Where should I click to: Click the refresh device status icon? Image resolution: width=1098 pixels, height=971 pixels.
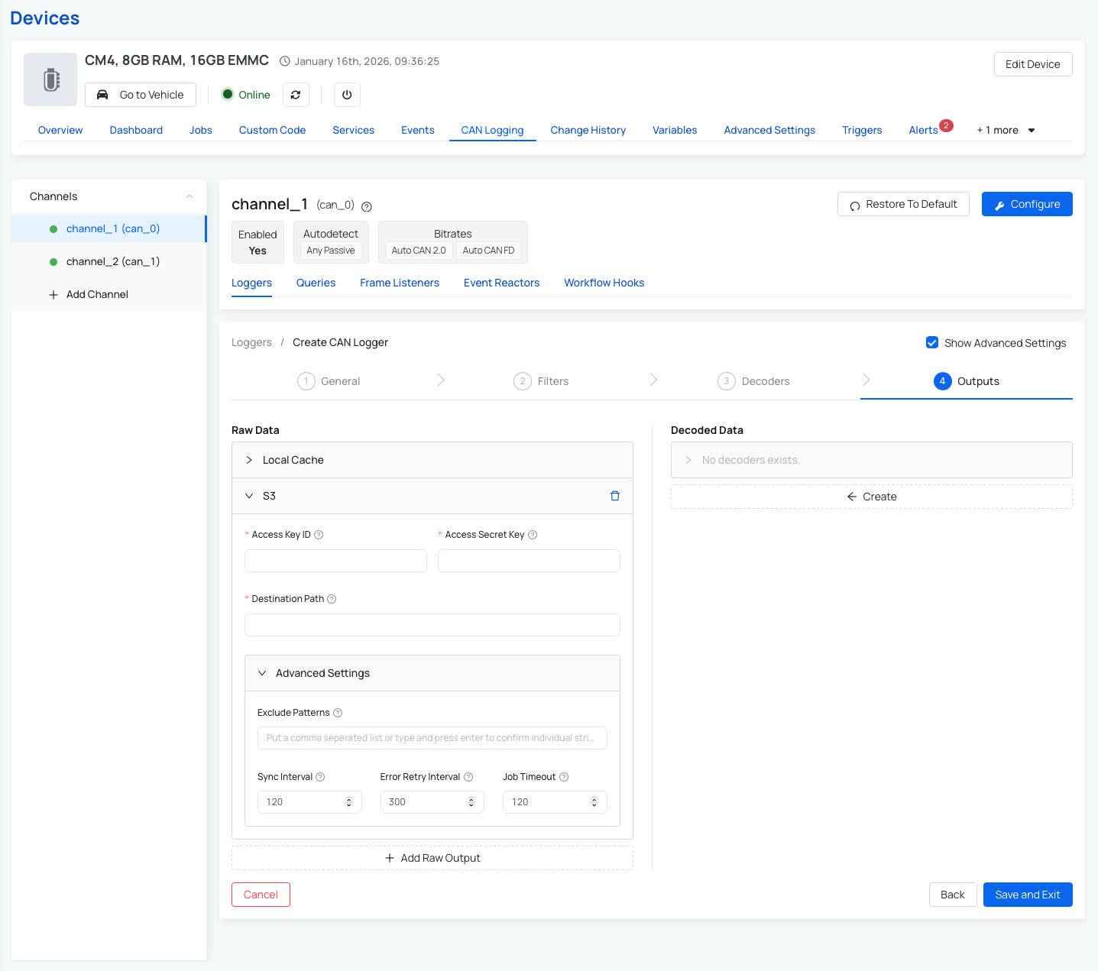(x=296, y=95)
